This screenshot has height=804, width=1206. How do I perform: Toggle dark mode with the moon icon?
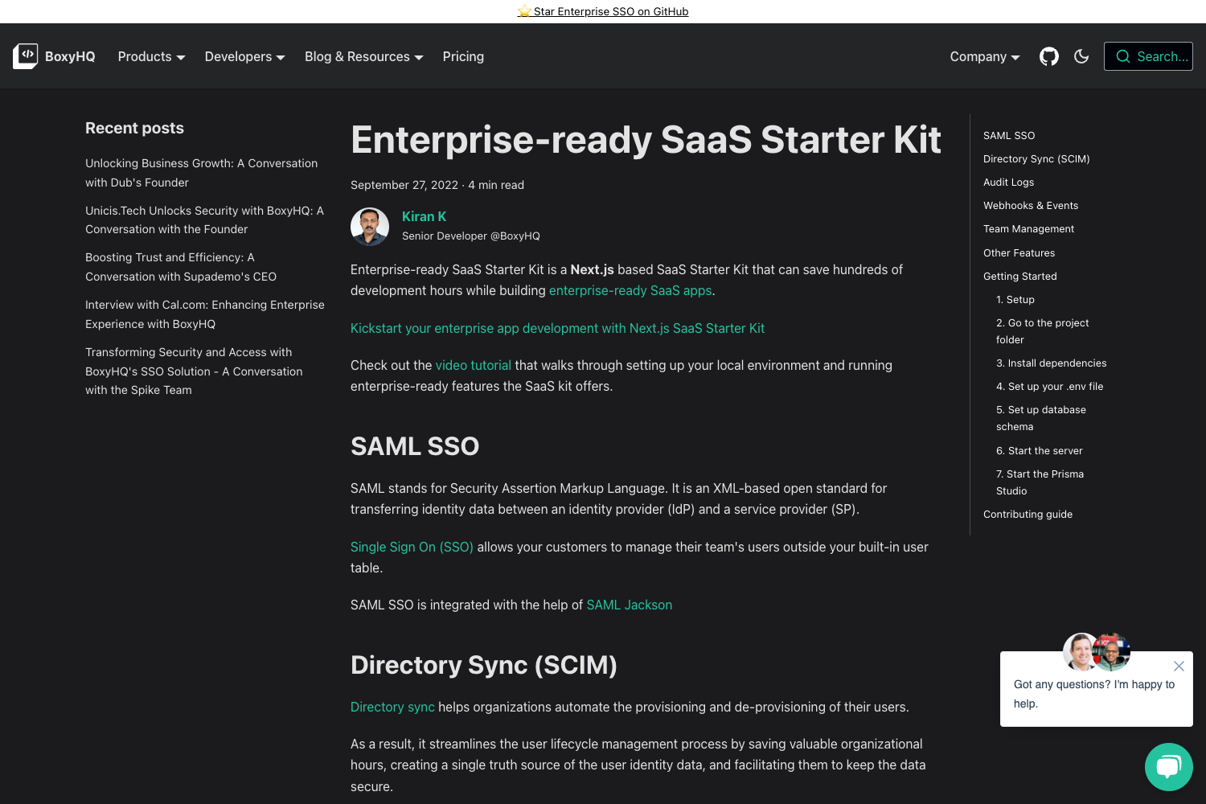point(1081,56)
